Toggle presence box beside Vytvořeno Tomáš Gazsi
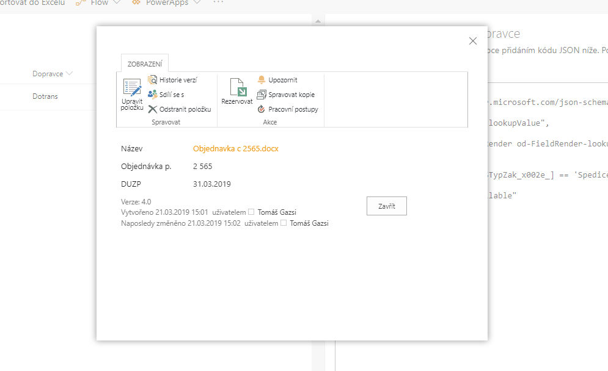608x371 pixels. pos(251,212)
